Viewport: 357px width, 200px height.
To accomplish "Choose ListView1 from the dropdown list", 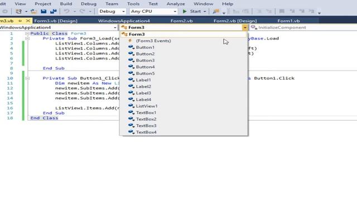I will [x=184, y=106].
